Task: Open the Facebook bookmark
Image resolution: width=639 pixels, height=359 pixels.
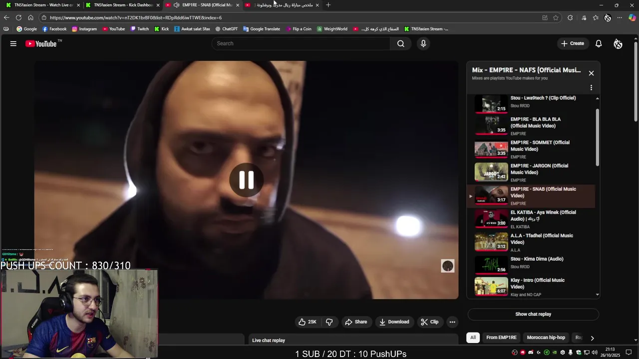Action: [54, 29]
